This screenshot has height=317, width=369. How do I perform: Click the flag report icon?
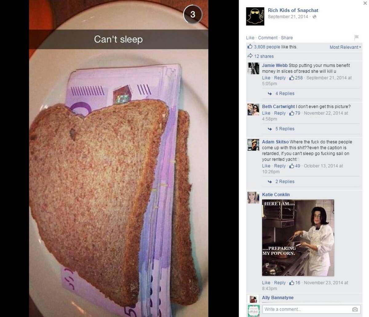356,38
